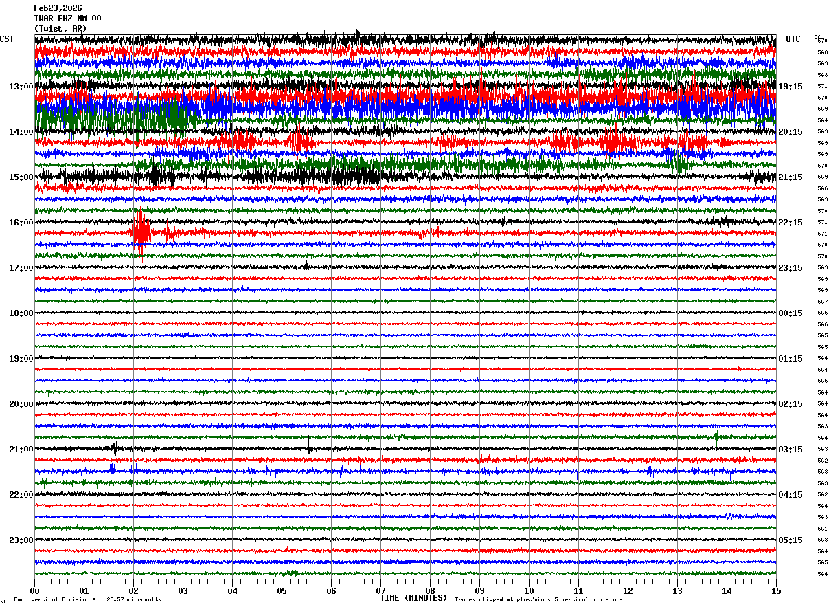This screenshot has height=609, width=831.
Task: Click minute 07 on the bottom axis
Action: pyautogui.click(x=380, y=590)
